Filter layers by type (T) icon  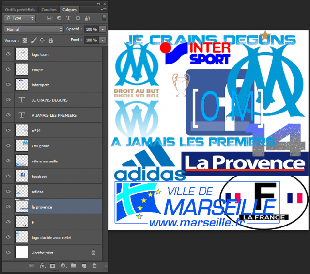pos(68,18)
